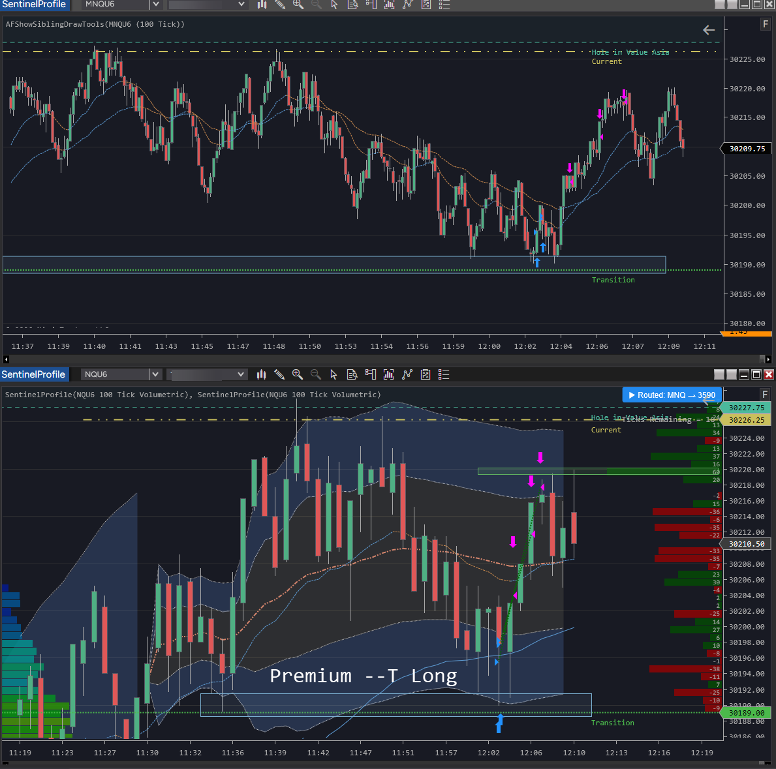Click NQU6 instrument name field
The image size is (776, 769).
(116, 374)
